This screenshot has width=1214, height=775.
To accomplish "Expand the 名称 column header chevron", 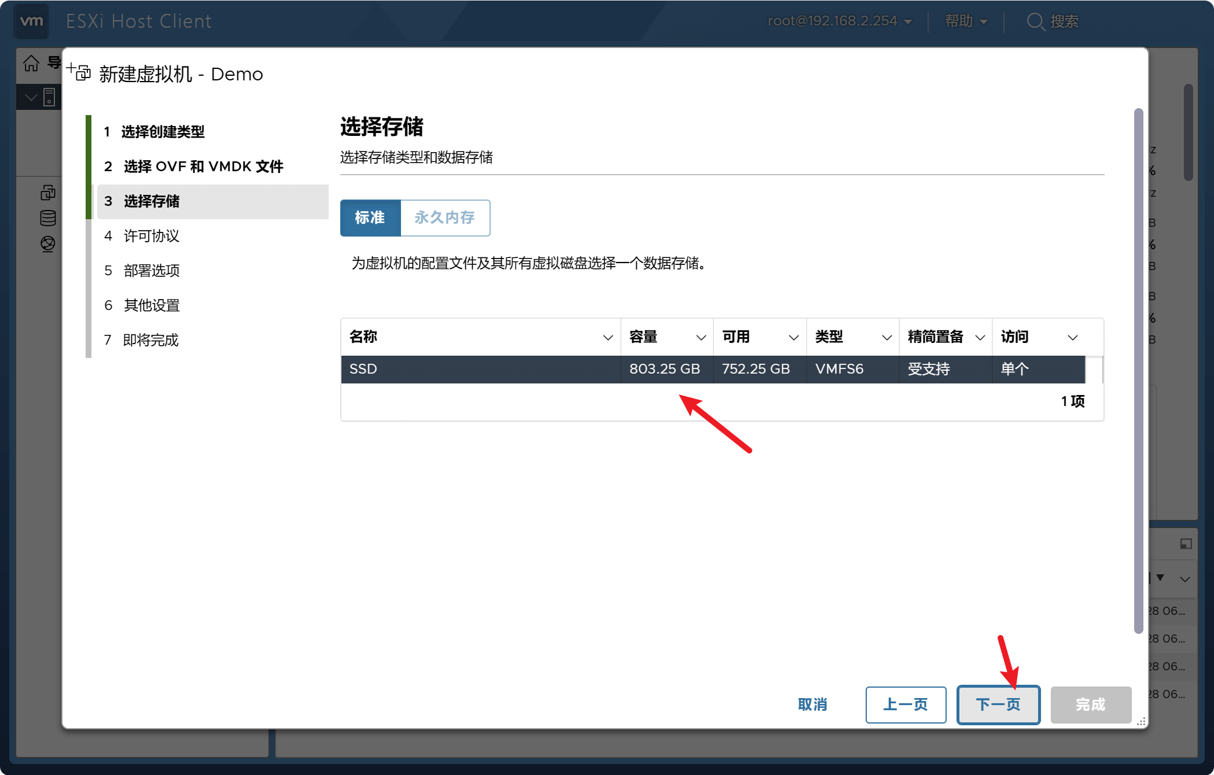I will [x=608, y=337].
